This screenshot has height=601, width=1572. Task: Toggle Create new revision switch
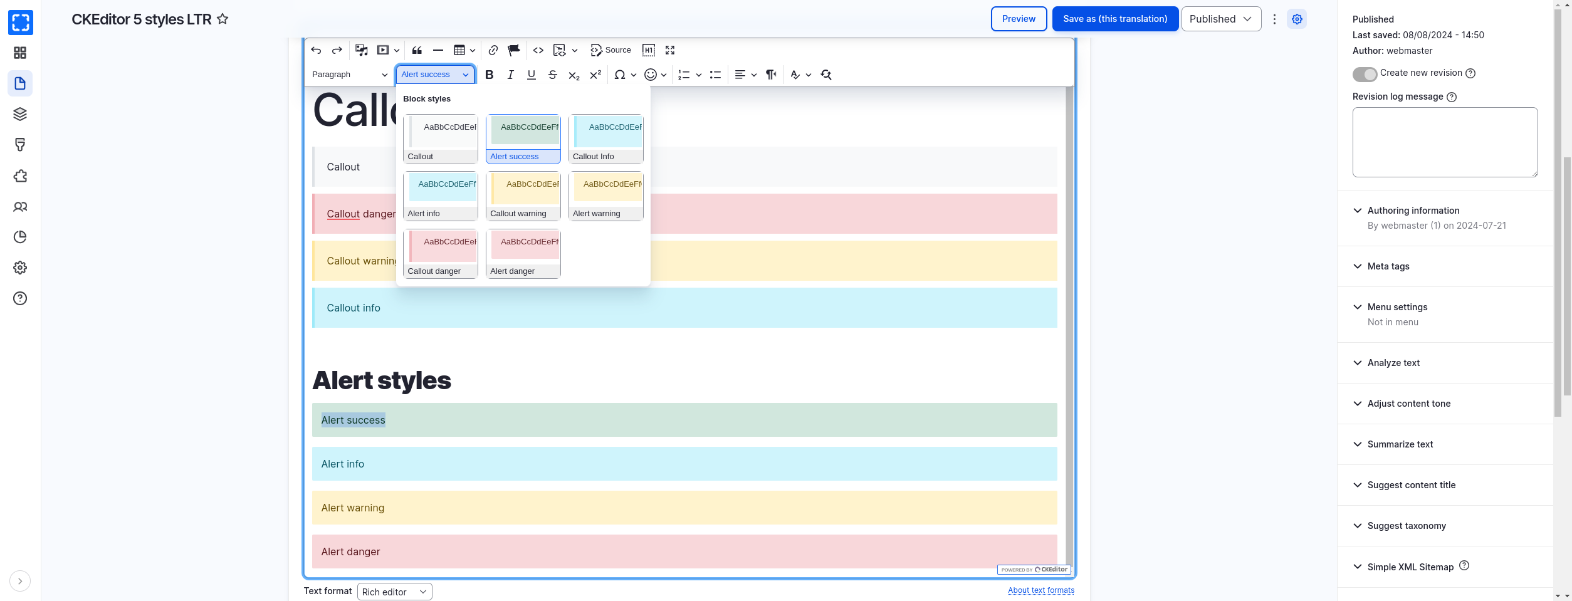[x=1365, y=74]
